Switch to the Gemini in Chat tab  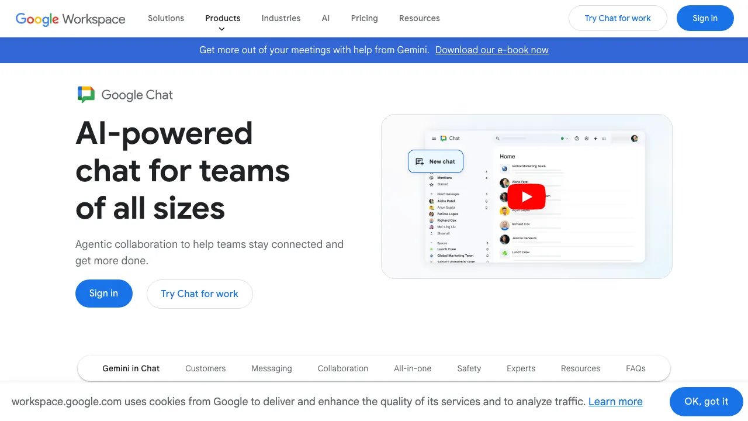click(x=131, y=368)
